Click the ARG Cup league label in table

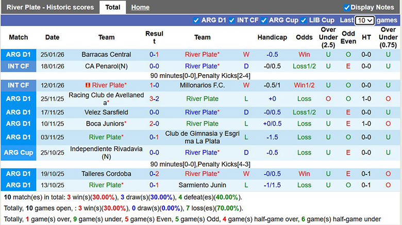point(19,152)
